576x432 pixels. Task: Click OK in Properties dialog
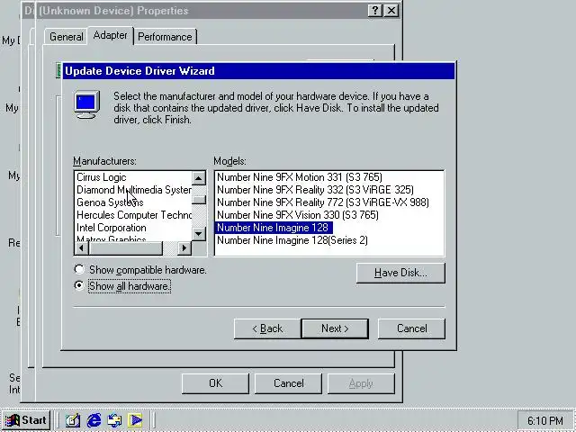click(x=215, y=383)
